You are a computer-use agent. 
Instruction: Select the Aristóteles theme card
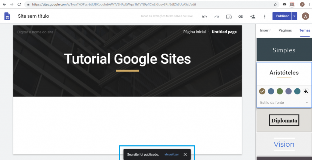click(x=284, y=74)
